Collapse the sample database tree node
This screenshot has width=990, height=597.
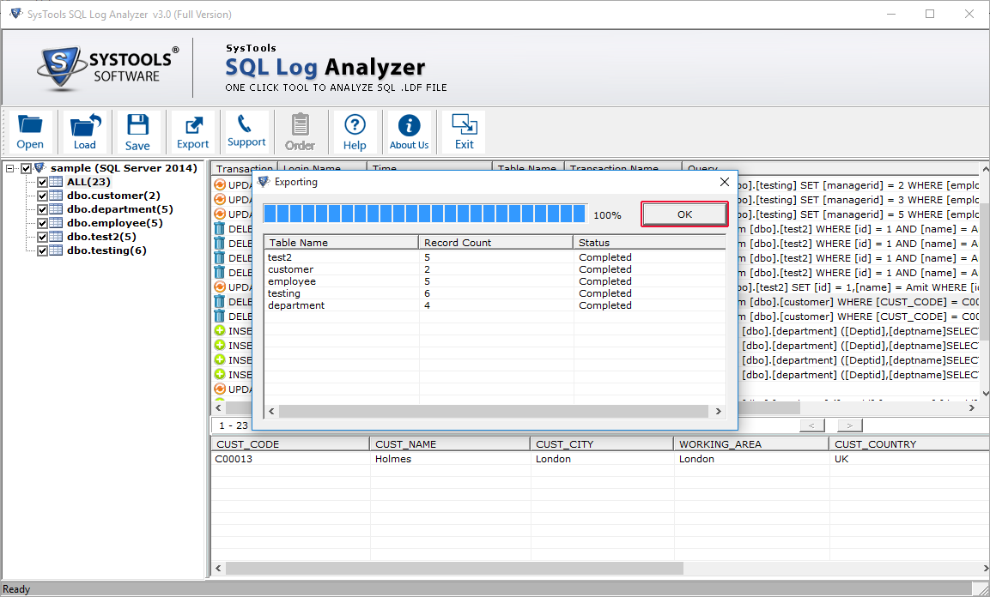point(10,168)
